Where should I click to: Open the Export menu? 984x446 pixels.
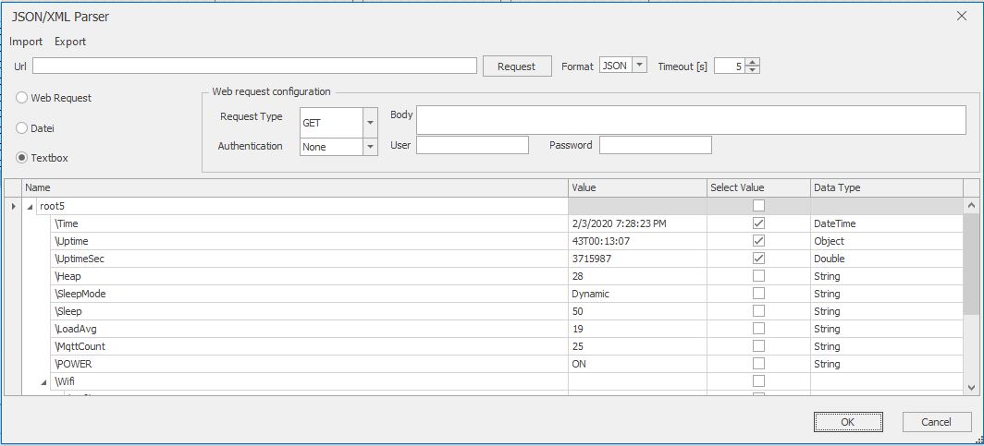[70, 42]
